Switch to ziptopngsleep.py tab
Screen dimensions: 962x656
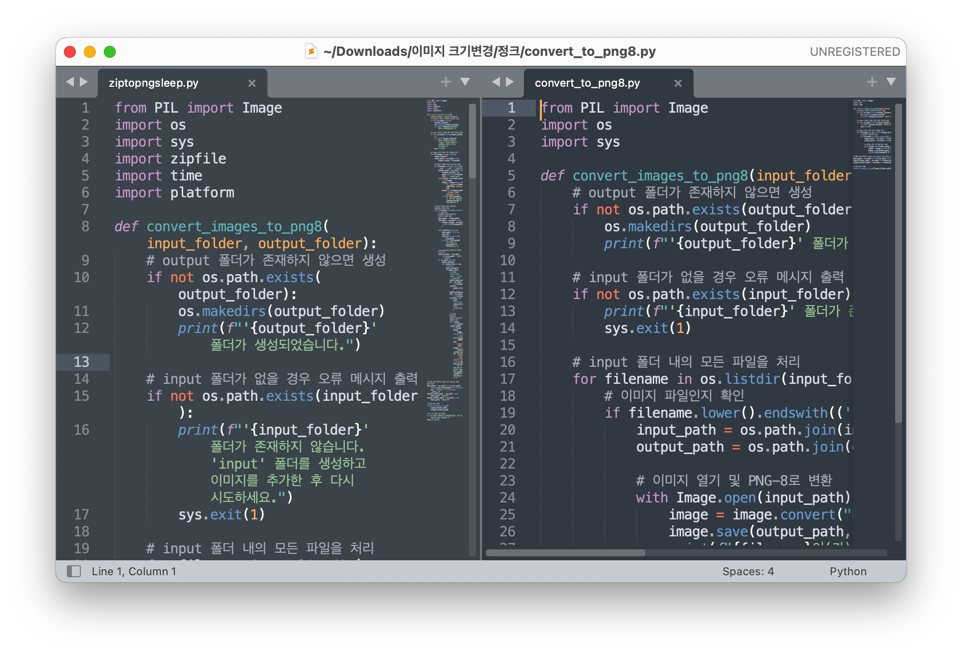(x=154, y=83)
